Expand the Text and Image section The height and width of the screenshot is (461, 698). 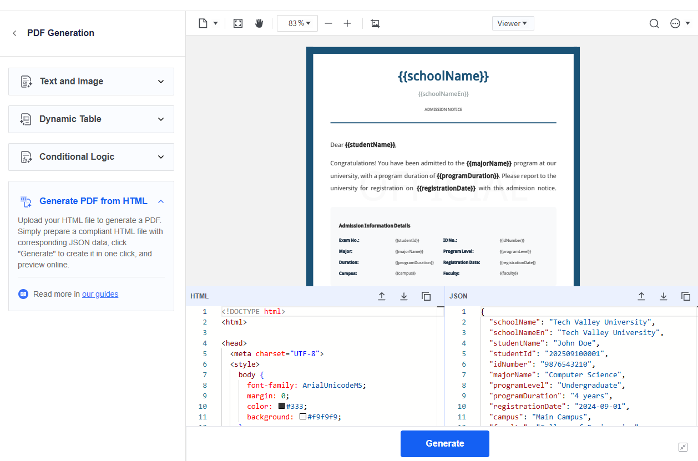click(161, 81)
